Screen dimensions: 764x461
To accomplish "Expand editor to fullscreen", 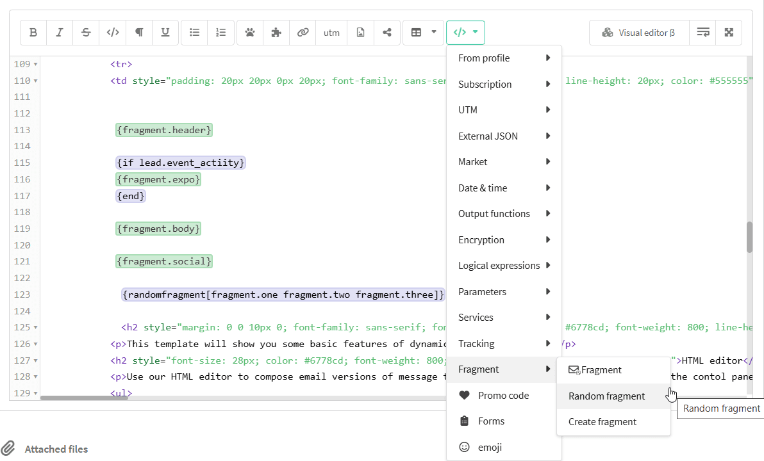I will [729, 33].
